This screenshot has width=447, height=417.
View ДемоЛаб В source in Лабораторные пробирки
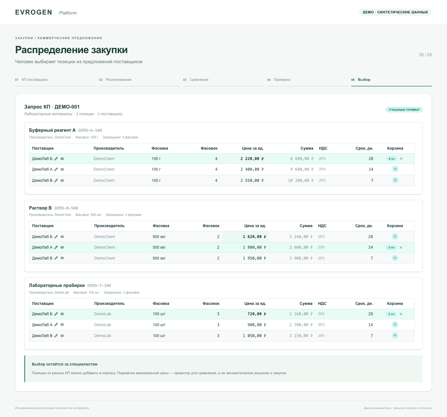tap(62, 336)
